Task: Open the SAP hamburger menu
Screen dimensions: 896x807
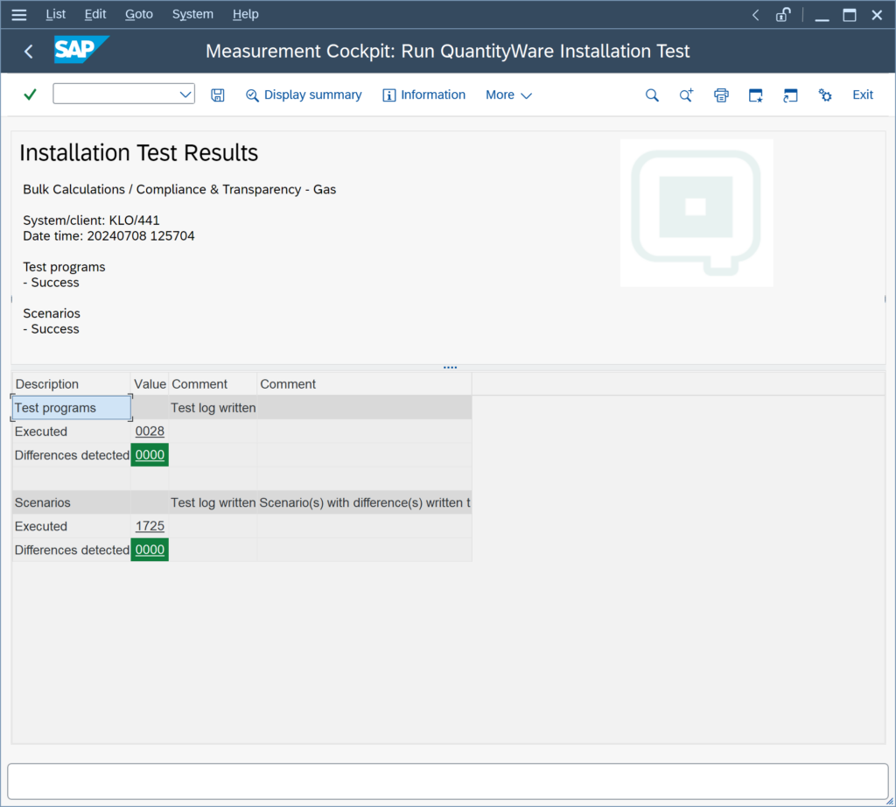Action: click(19, 14)
